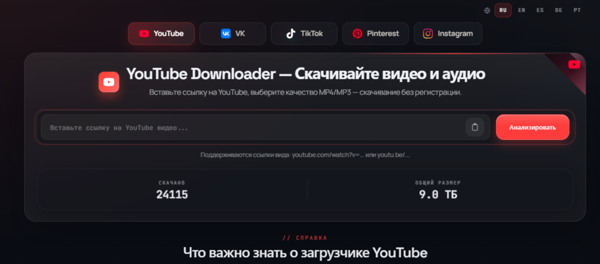The width and height of the screenshot is (600, 264).
Task: Click the // СПРАВКА section label
Action: [305, 238]
